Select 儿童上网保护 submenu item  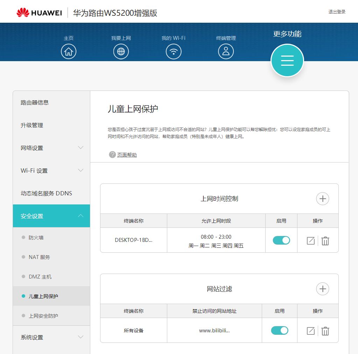point(51,296)
